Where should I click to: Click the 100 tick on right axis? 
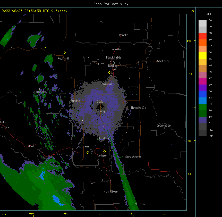point(189,41)
